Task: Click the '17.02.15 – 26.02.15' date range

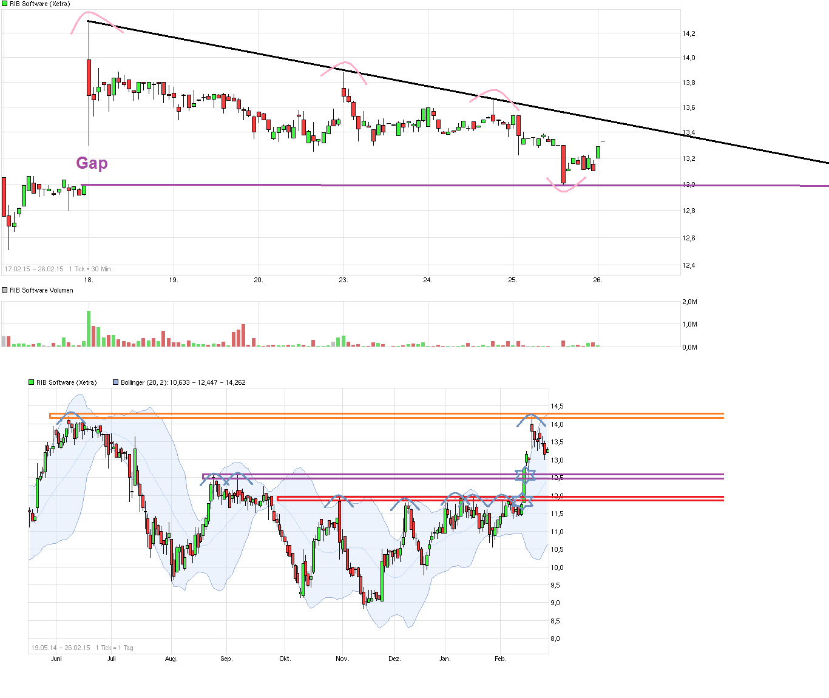Action: click(34, 269)
